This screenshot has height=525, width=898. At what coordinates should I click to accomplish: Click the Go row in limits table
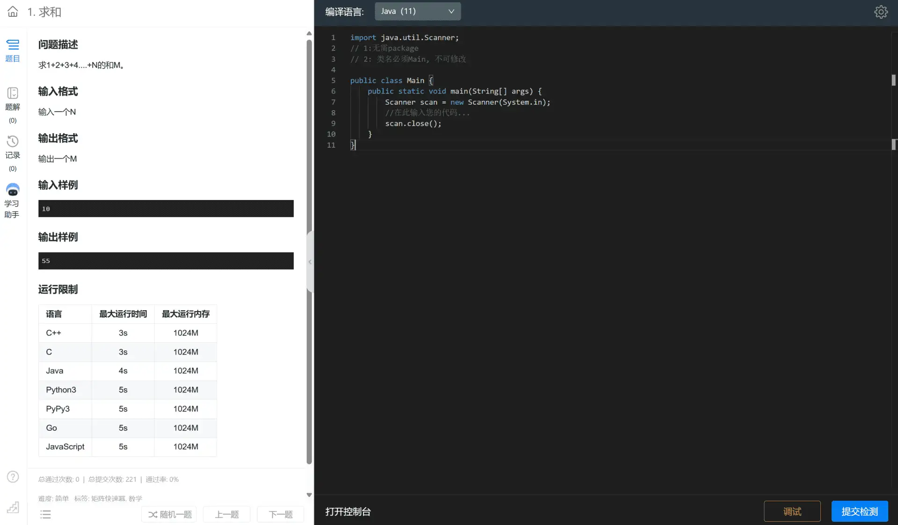[x=128, y=428]
